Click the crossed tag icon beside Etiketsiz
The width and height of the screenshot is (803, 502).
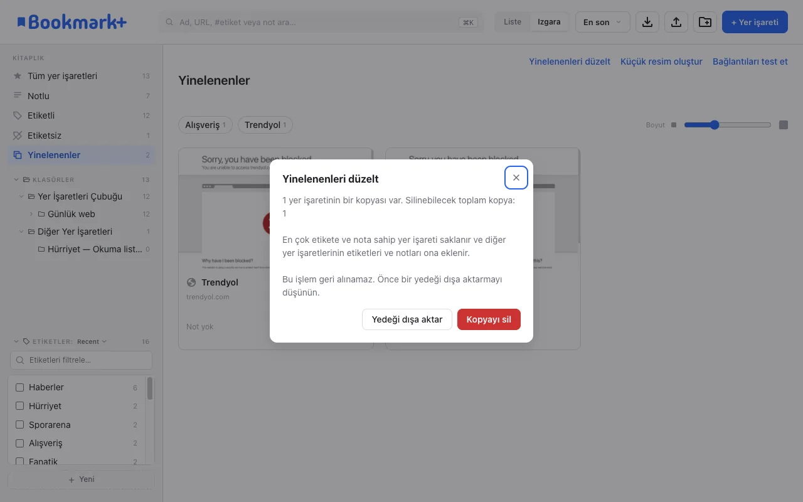click(18, 135)
